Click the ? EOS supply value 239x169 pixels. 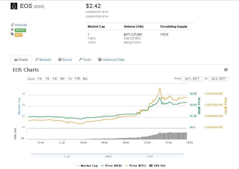point(164,34)
